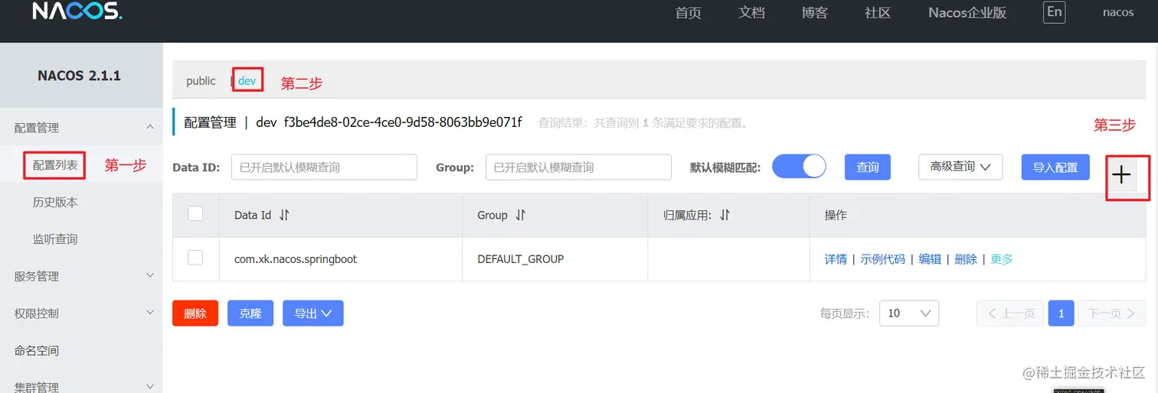Open Nacos企业版 in top navigation
This screenshot has width=1158, height=393.
coord(967,13)
